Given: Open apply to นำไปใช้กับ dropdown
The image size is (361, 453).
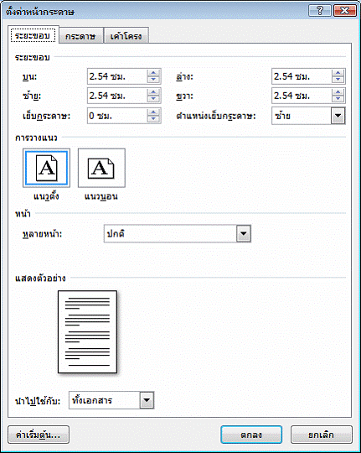Looking at the screenshot, I should [x=147, y=400].
